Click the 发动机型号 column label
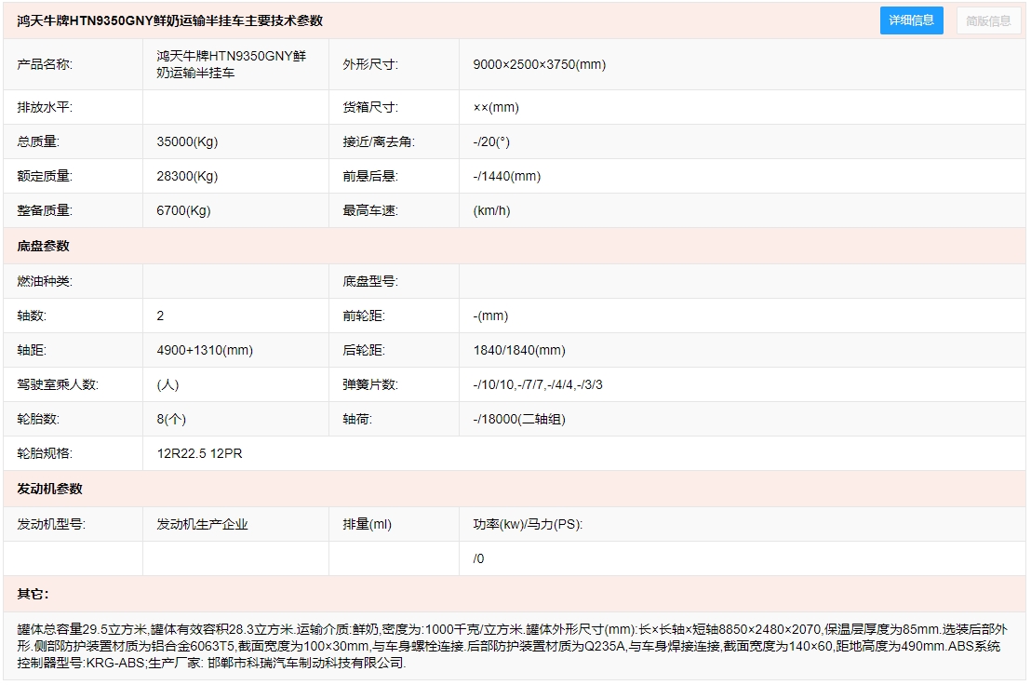The image size is (1031, 685). click(51, 525)
